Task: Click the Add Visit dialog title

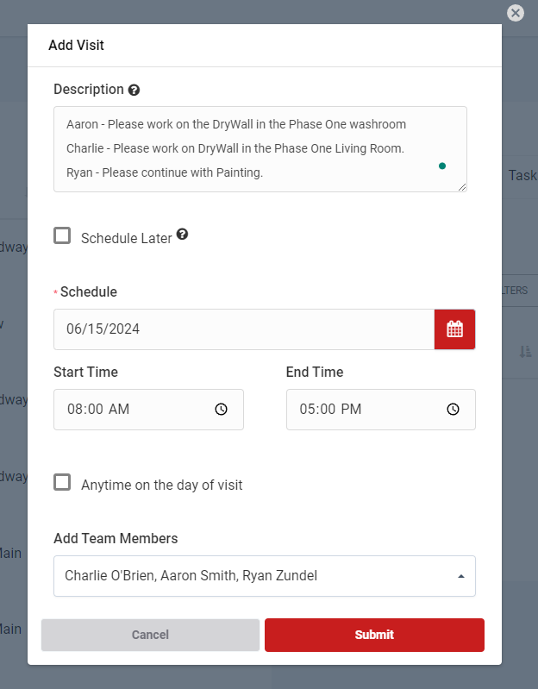Action: 76,45
